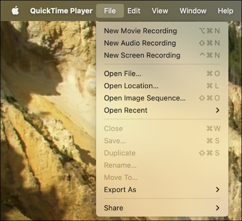The height and width of the screenshot is (221, 242).
Task: Select New Screen Recording
Action: click(x=162, y=55)
